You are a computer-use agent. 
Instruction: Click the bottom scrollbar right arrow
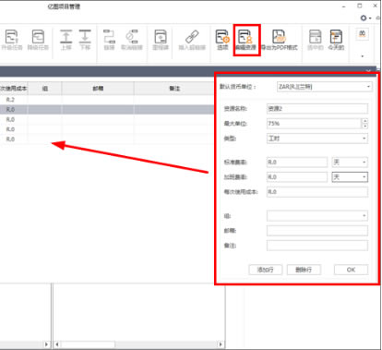pyautogui.click(x=221, y=344)
